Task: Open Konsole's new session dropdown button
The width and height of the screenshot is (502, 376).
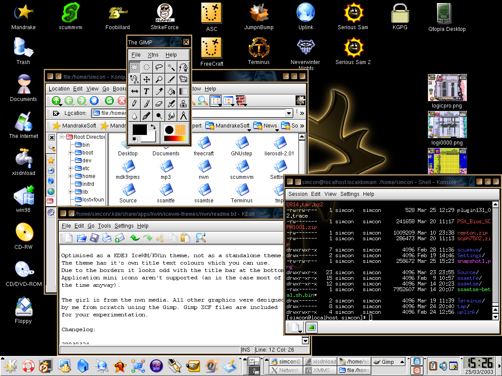Action: coord(296,327)
